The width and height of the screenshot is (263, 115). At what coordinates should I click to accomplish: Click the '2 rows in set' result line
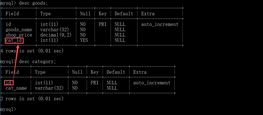[x=32, y=99]
